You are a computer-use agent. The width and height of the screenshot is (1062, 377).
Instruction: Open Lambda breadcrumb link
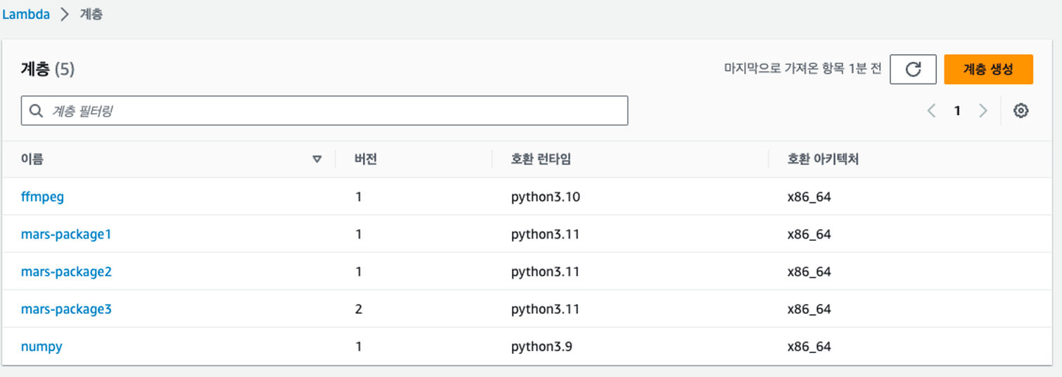coord(26,14)
